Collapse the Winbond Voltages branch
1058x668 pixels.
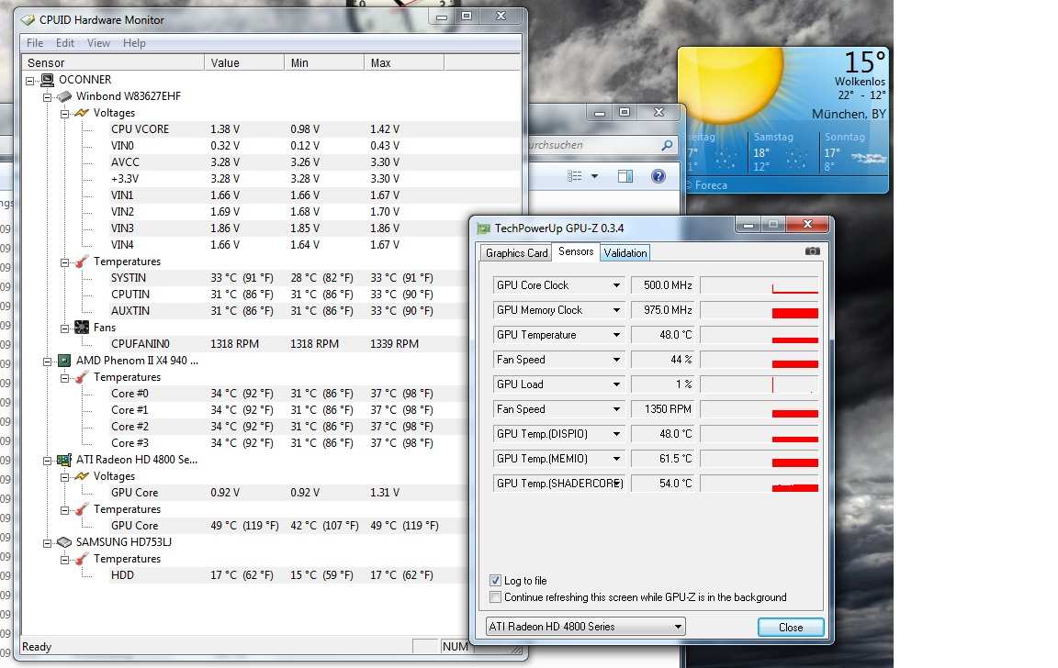65,114
